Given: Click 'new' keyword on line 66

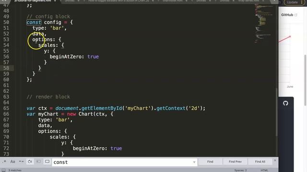Looking at the screenshot, I should (x=71, y=114).
